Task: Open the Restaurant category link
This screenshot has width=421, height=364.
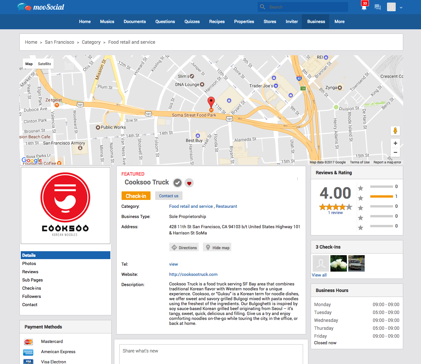Action: pyautogui.click(x=226, y=206)
